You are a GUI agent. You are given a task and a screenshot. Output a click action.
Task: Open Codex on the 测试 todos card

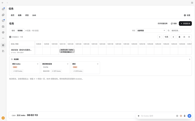(x=18, y=71)
